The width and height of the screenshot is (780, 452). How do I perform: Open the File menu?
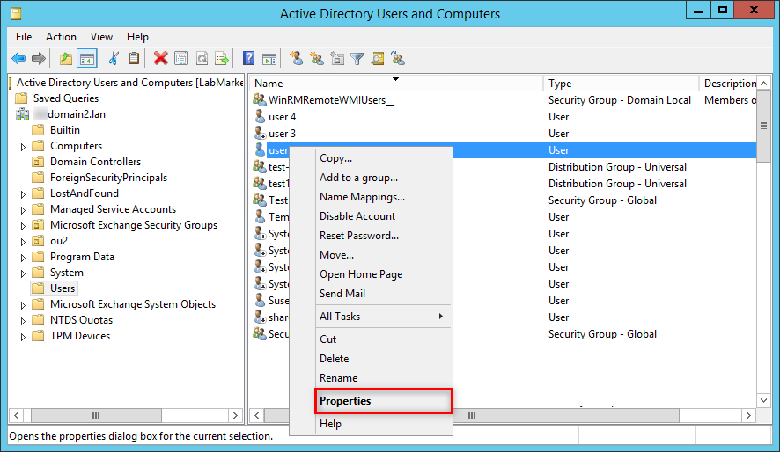[x=24, y=37]
